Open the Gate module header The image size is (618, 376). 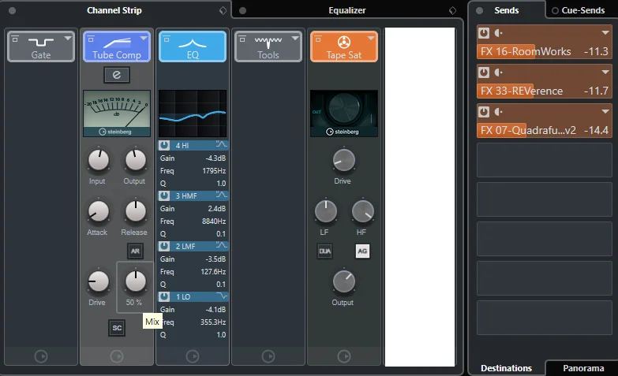pyautogui.click(x=41, y=47)
